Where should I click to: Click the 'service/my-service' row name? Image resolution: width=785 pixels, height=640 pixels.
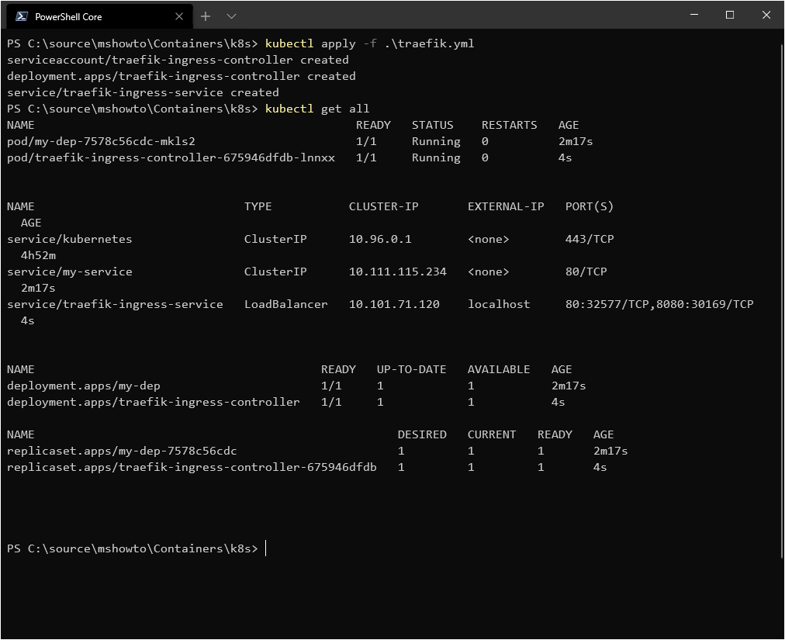70,272
